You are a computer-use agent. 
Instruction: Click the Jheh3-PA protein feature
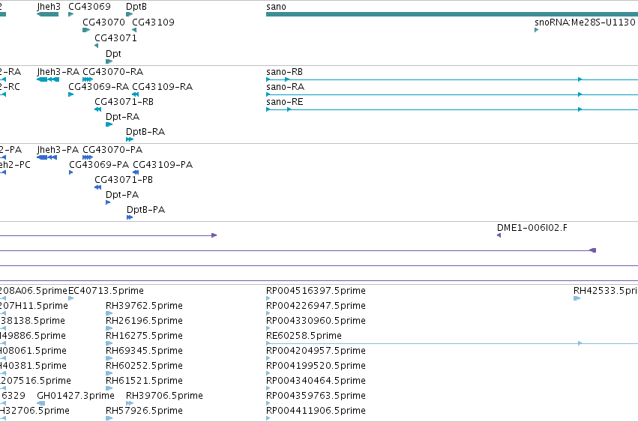click(46, 157)
